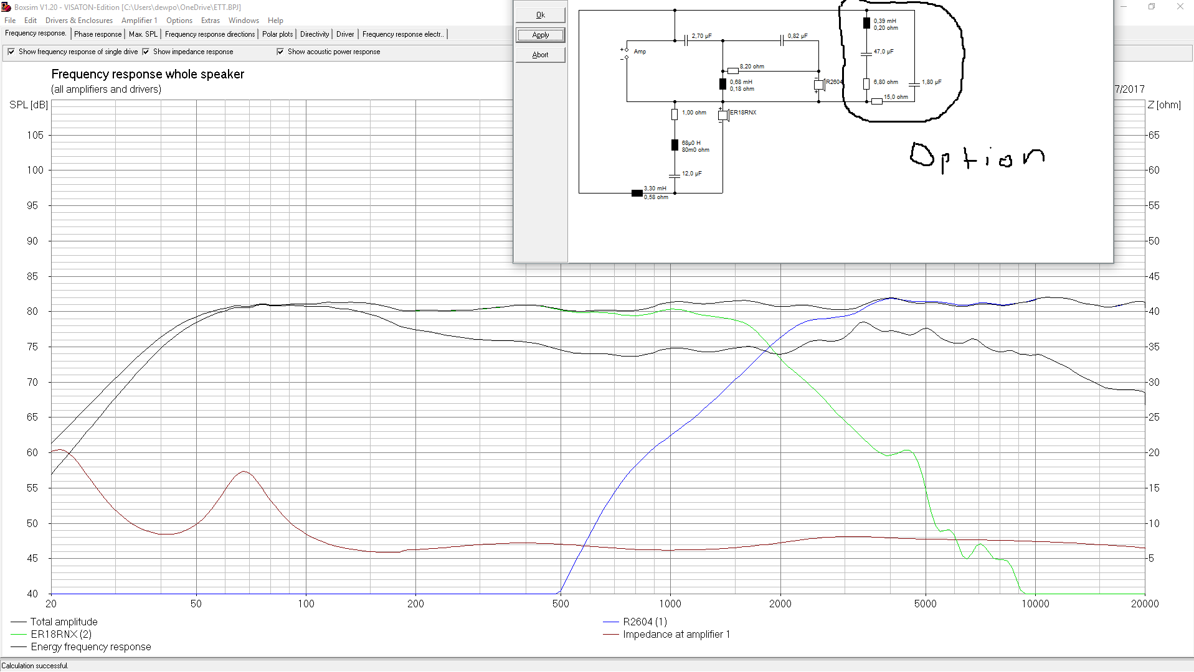Select the 2,70 µF capacitor symbol
This screenshot has height=672, width=1194.
pyautogui.click(x=686, y=41)
